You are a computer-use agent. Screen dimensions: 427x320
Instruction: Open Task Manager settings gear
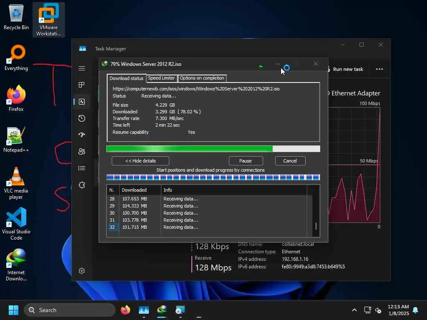[82, 271]
